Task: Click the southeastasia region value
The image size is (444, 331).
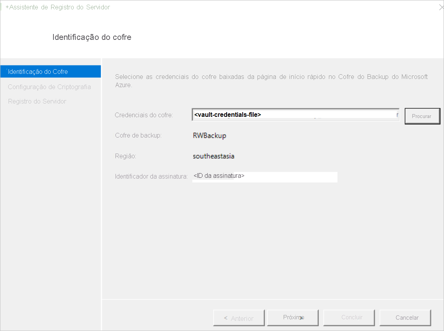Action: [x=213, y=156]
